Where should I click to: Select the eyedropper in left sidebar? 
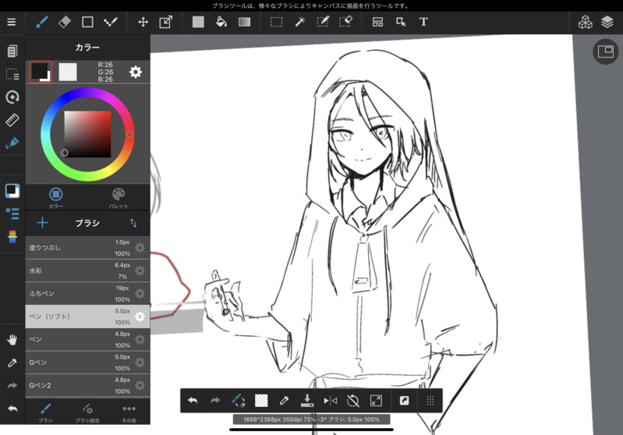12,362
